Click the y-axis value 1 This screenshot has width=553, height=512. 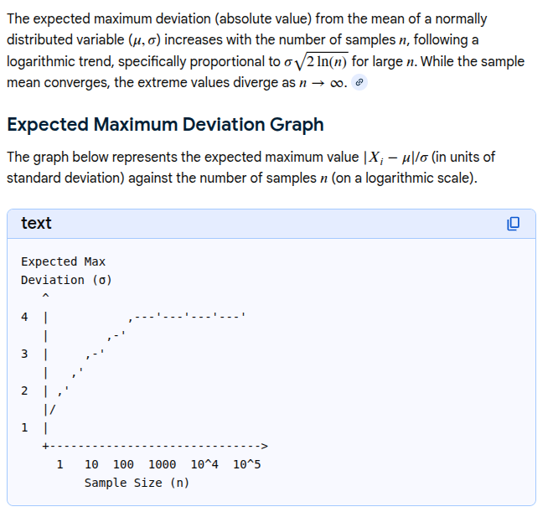point(25,427)
